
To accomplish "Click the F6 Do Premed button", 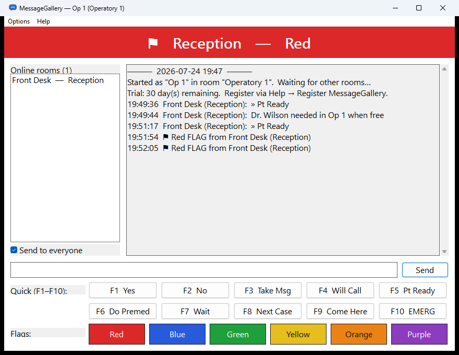I will pyautogui.click(x=123, y=311).
